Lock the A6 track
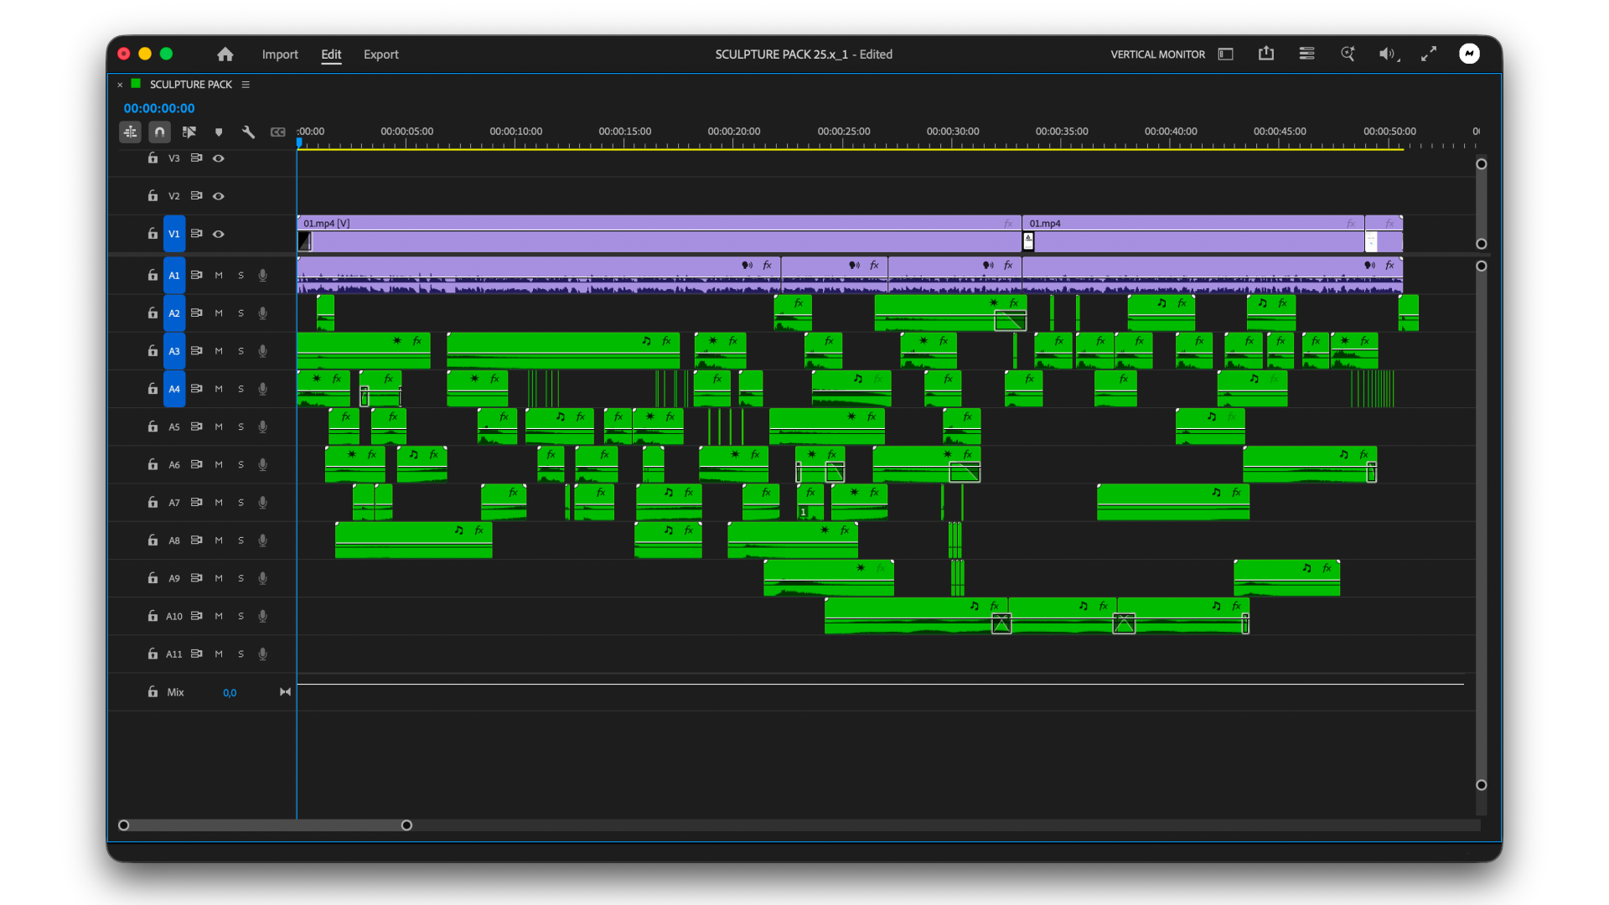 point(153,464)
